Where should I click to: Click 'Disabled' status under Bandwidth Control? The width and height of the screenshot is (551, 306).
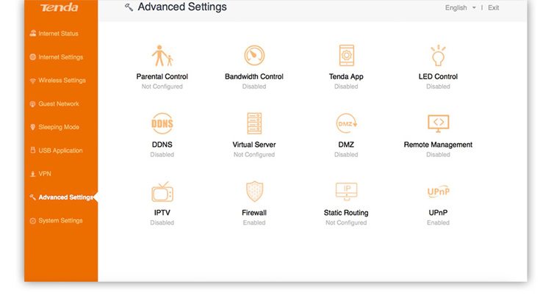tap(254, 87)
